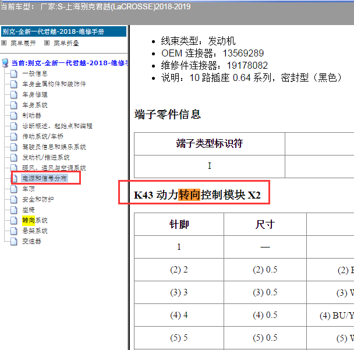The height and width of the screenshot is (350, 354).
Task: Click the 菜单展开 expand-menu icon
Action: [x=4, y=43]
